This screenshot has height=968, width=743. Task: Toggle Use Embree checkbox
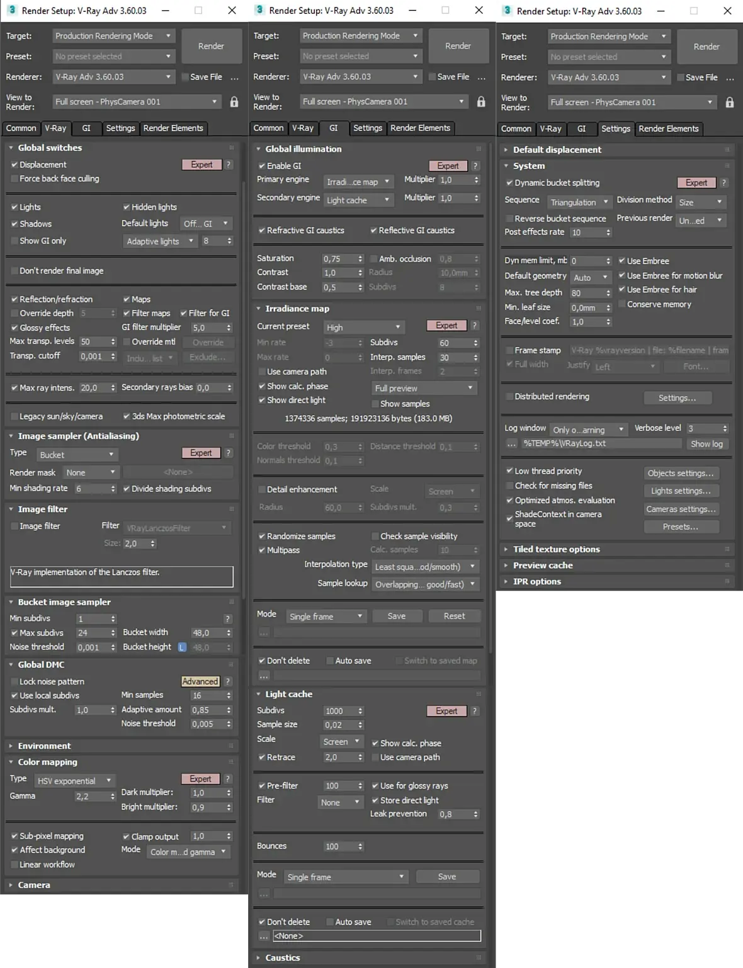tap(621, 261)
